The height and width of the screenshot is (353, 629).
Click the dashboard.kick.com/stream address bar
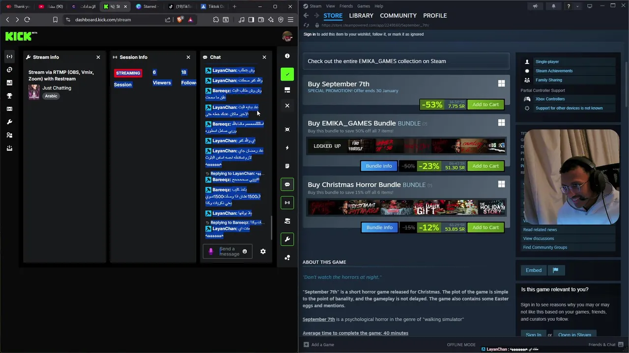pyautogui.click(x=103, y=20)
